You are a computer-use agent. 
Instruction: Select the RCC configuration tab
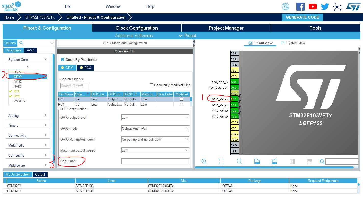(85, 68)
